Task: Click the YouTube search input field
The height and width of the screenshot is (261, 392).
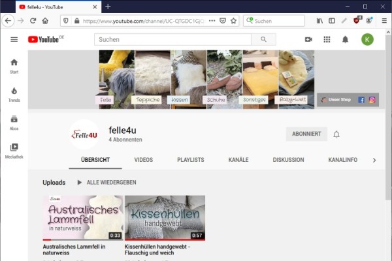Action: [x=172, y=40]
